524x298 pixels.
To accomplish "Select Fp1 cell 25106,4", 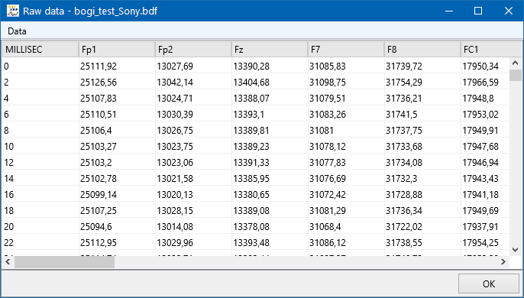I will tap(117, 131).
